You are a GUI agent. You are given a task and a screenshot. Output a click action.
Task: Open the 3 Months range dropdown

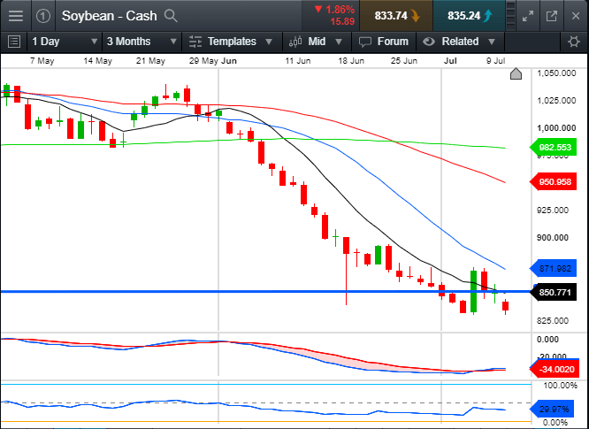[142, 42]
